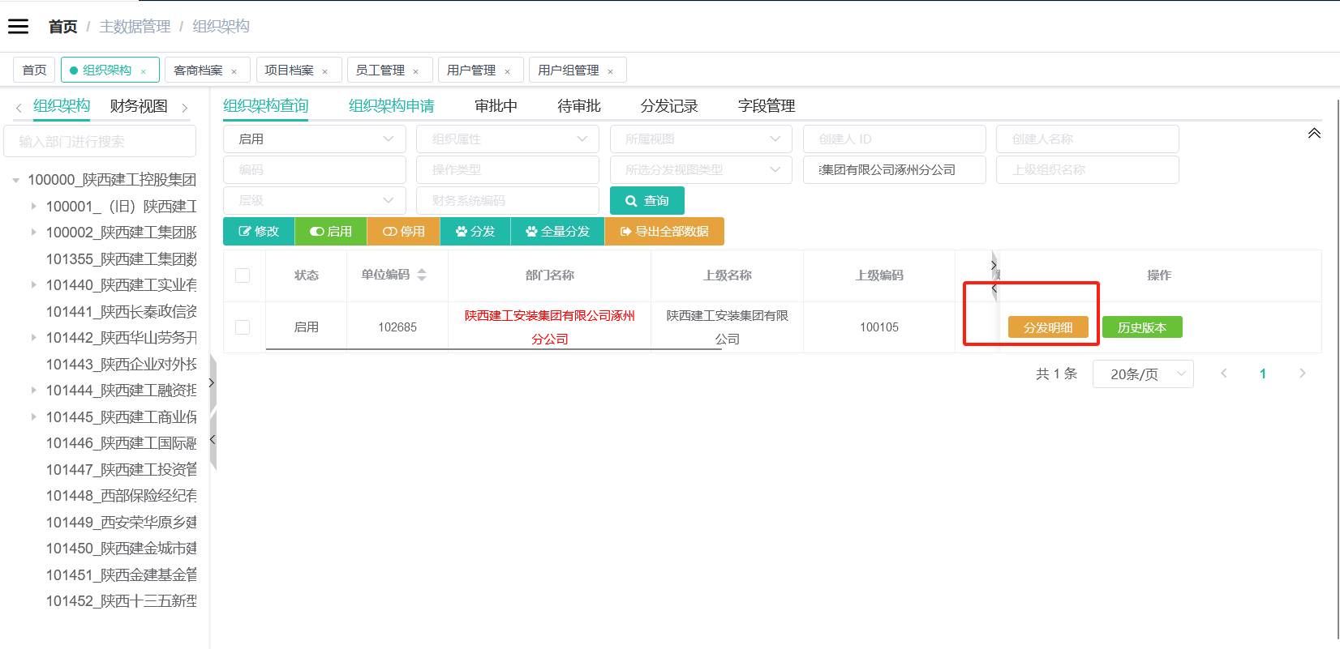
Task: Expand tree node 100001_(旧)陕西建工
Action: (x=34, y=207)
